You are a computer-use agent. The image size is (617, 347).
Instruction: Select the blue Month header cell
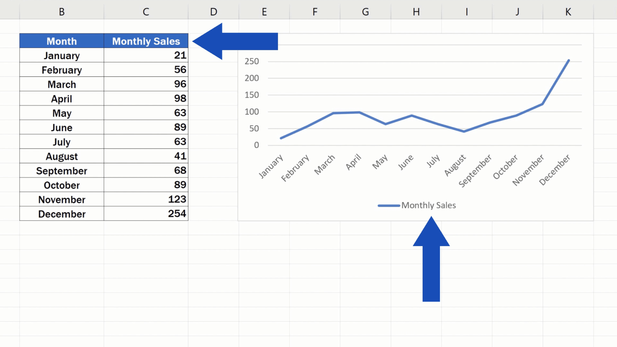point(61,41)
